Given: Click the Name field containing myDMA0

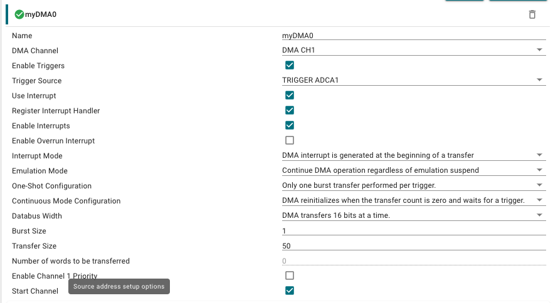Looking at the screenshot, I should (x=413, y=36).
